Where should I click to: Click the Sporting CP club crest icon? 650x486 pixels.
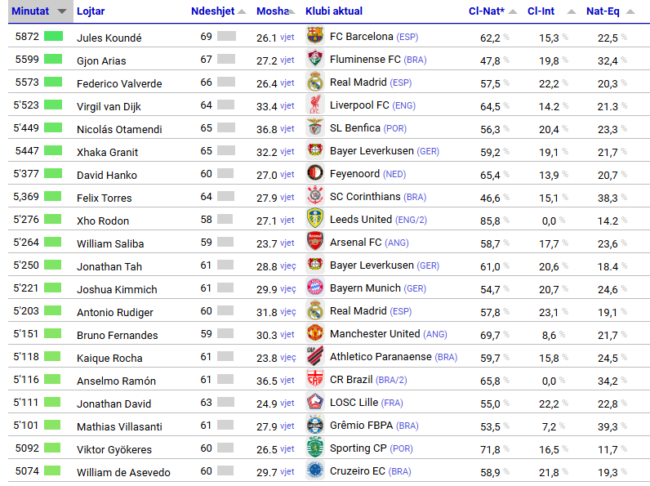(x=315, y=448)
